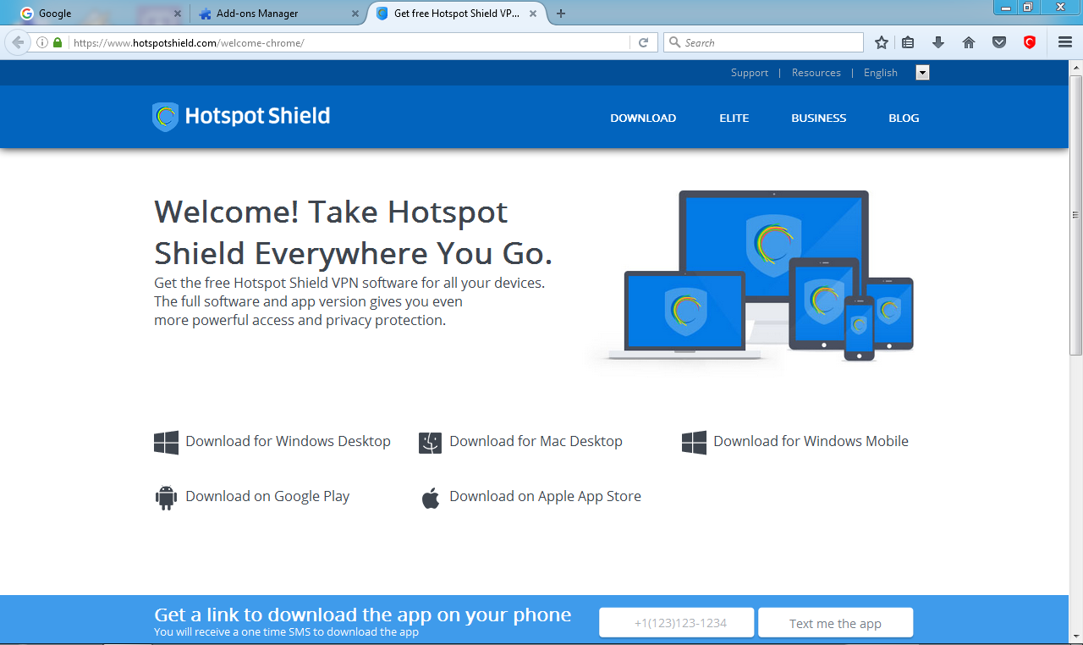Select the Get free Hotspot Shield tab
The height and width of the screenshot is (645, 1083).
coord(459,14)
